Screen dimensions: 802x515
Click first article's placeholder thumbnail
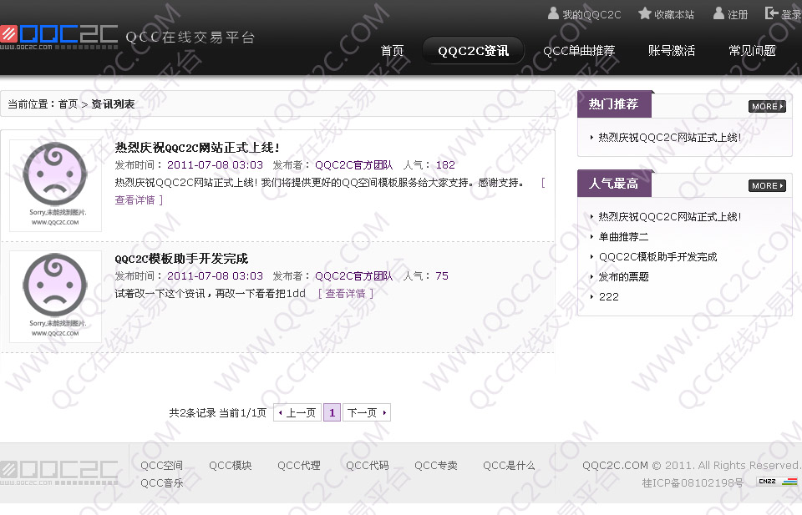click(55, 185)
